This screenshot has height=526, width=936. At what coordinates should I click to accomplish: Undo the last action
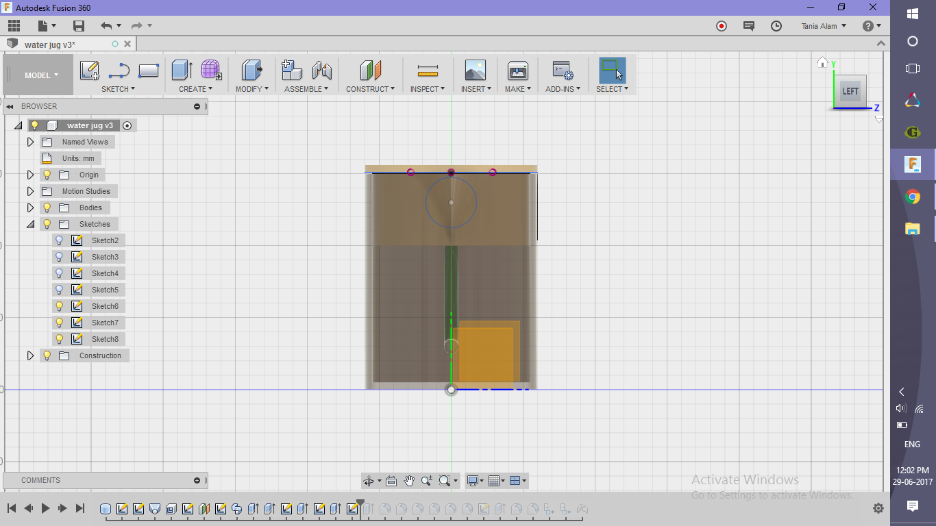pyautogui.click(x=106, y=26)
